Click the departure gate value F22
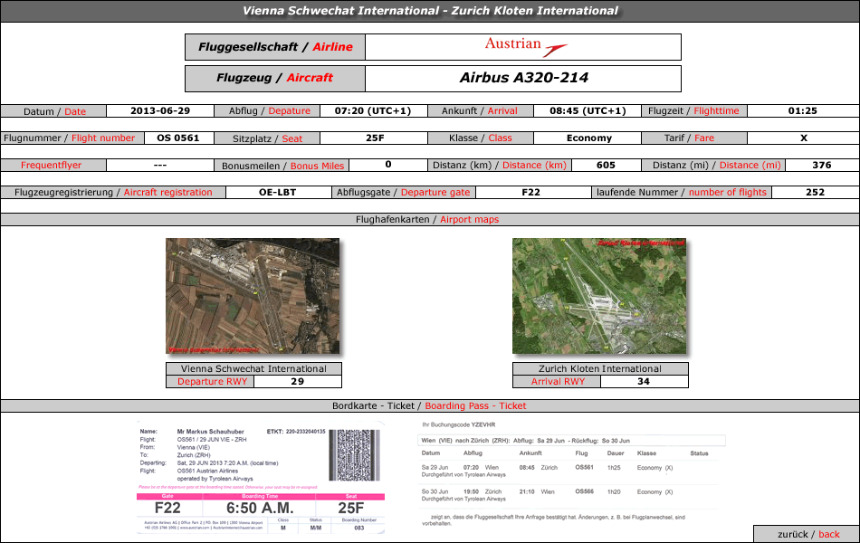 coord(530,193)
